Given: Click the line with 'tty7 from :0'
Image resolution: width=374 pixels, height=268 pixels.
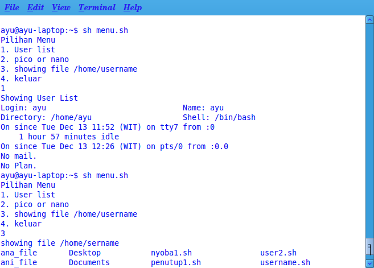Looking at the screenshot, I should 108,127.
